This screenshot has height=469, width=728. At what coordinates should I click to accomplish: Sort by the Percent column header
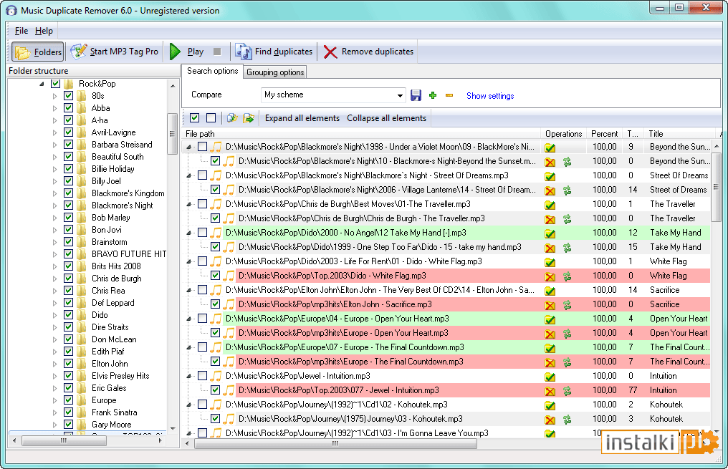click(x=605, y=134)
